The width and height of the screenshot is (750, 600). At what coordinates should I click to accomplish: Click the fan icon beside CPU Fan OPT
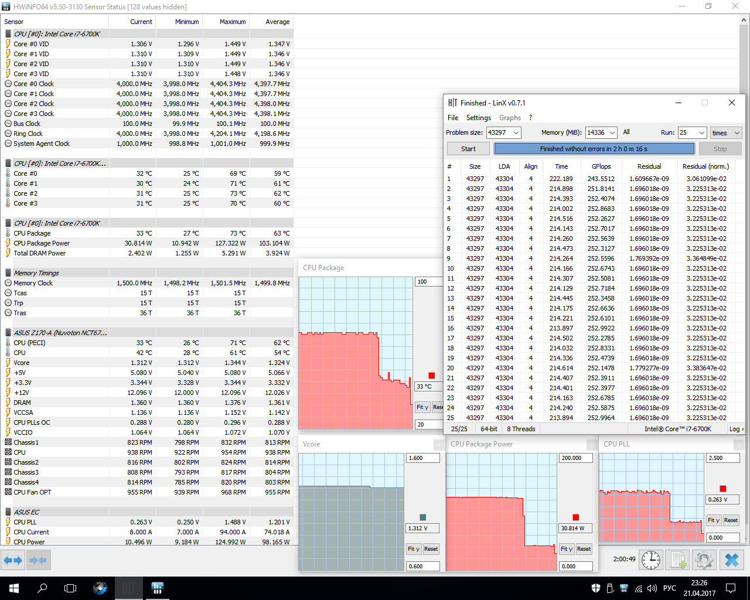(x=8, y=492)
